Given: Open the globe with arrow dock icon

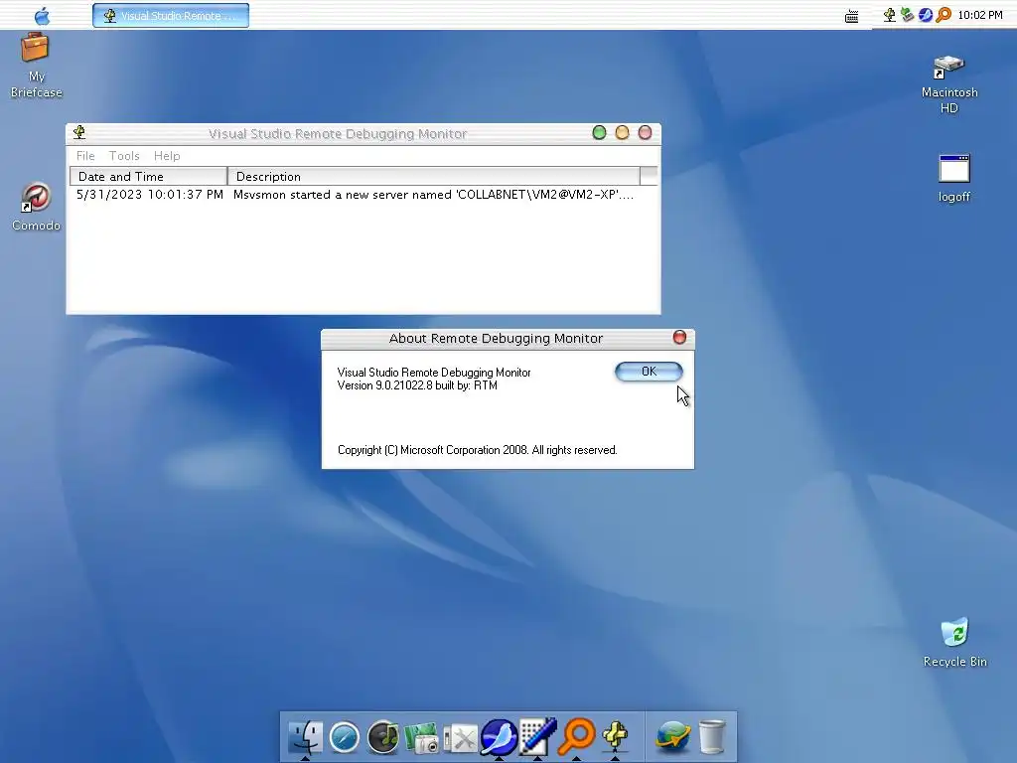Looking at the screenshot, I should pyautogui.click(x=672, y=738).
